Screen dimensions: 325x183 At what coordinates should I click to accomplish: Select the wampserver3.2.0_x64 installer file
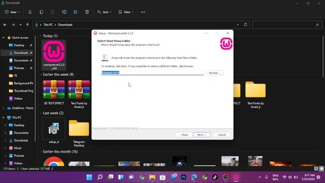[x=54, y=55]
